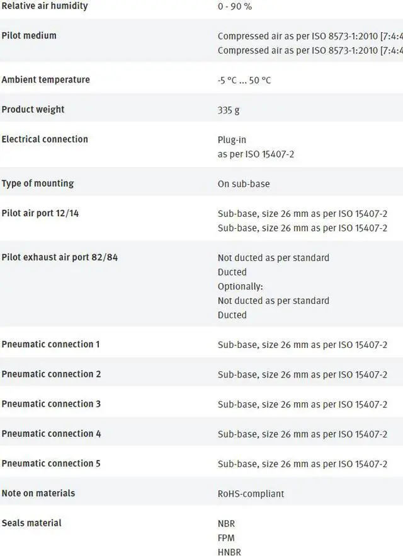
Task: Select the "Pilot air port 12/14" label
Action: [x=40, y=213]
